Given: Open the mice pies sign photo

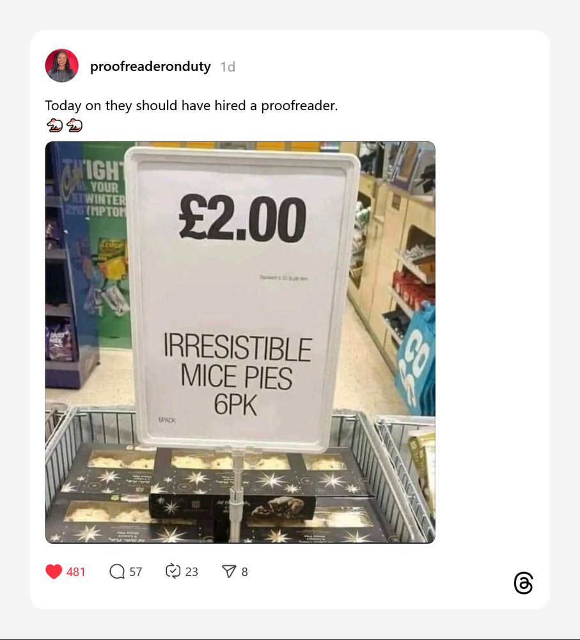Looking at the screenshot, I should coord(240,342).
